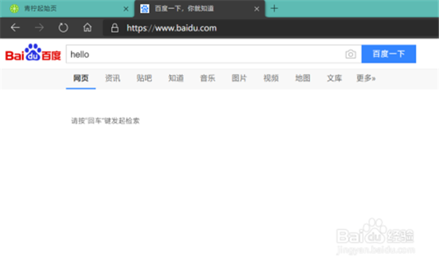The image size is (439, 265).
Task: Expand the 更多» categories link
Action: (366, 78)
